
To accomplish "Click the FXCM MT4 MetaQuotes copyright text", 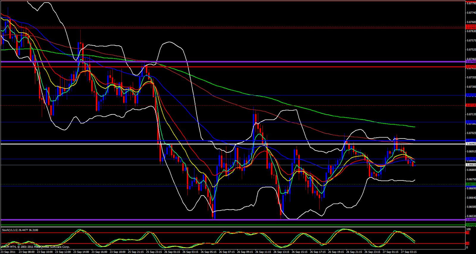I will click(36, 247).
